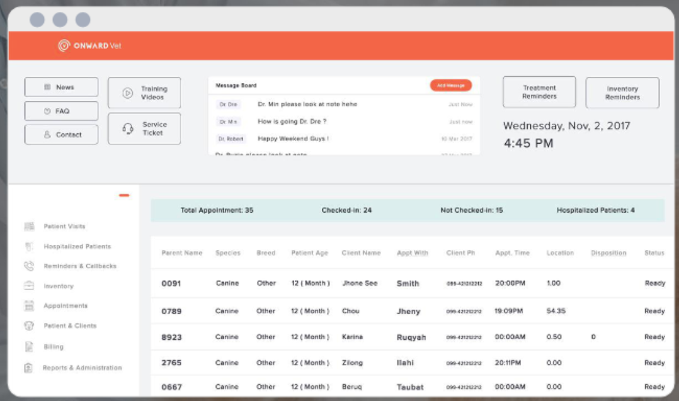Click message 'Happy Weekend Guys !'
Viewport: 679px width, 401px height.
click(293, 139)
